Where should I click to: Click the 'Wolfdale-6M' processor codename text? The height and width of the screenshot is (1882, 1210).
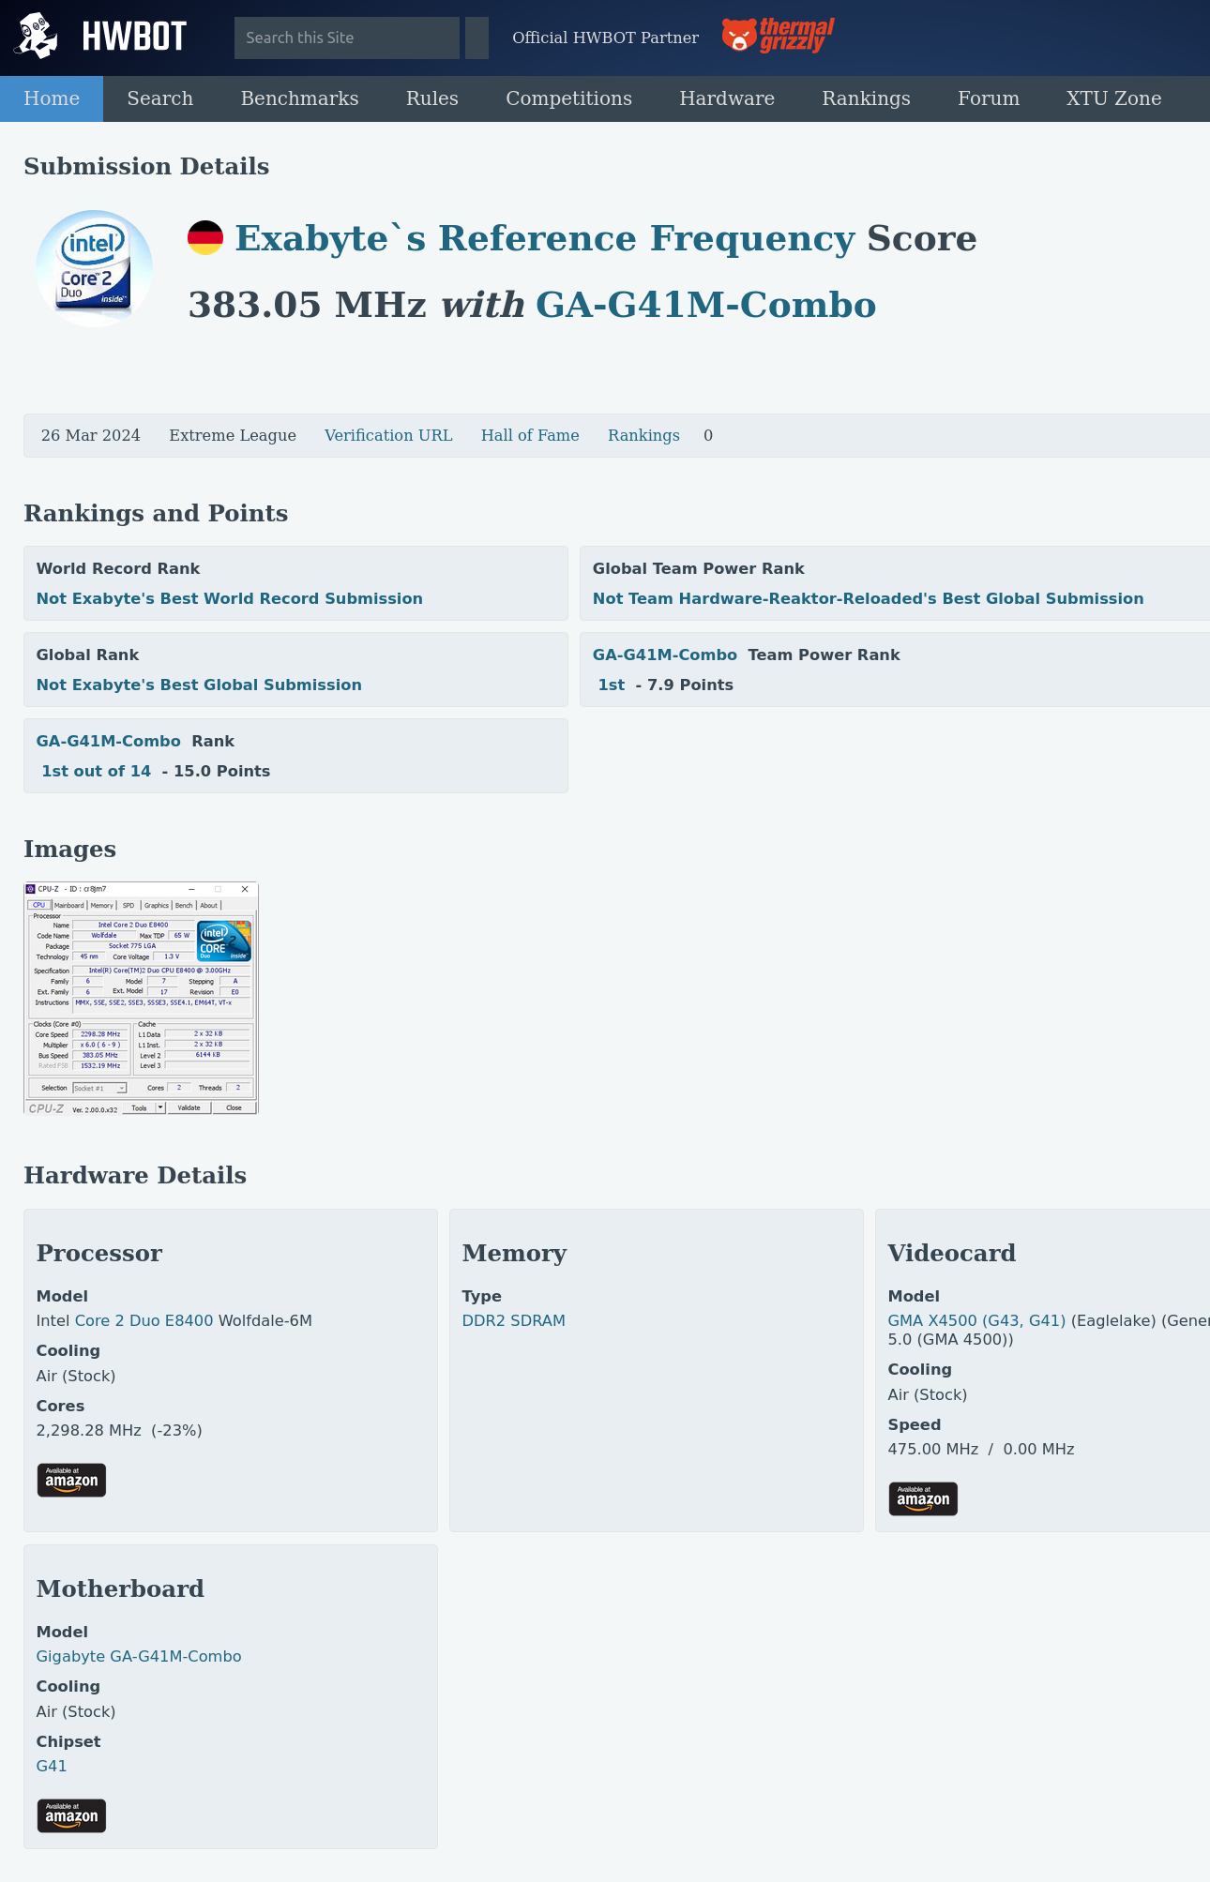[265, 1320]
